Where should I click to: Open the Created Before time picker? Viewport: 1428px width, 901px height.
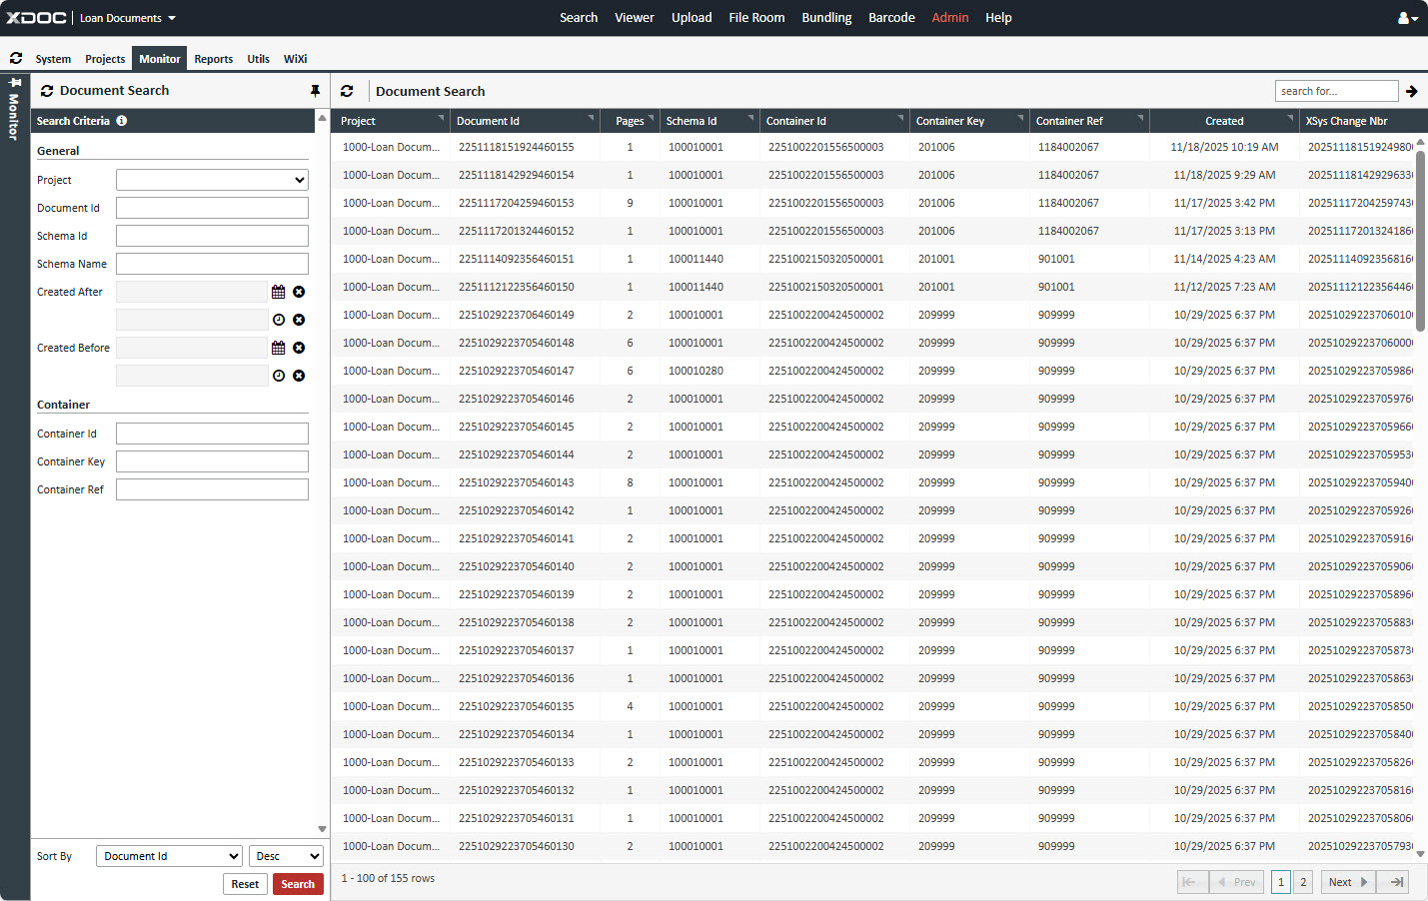point(278,376)
